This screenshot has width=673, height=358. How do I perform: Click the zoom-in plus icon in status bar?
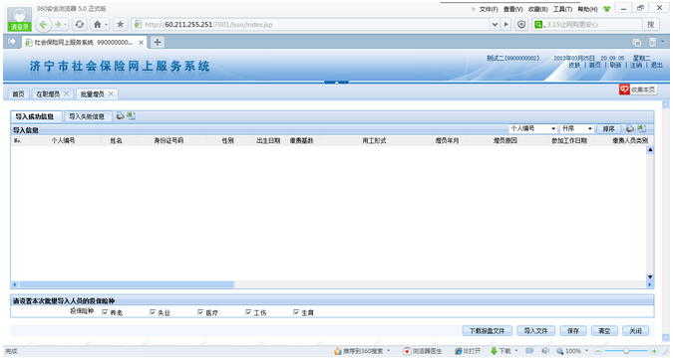pos(654,351)
